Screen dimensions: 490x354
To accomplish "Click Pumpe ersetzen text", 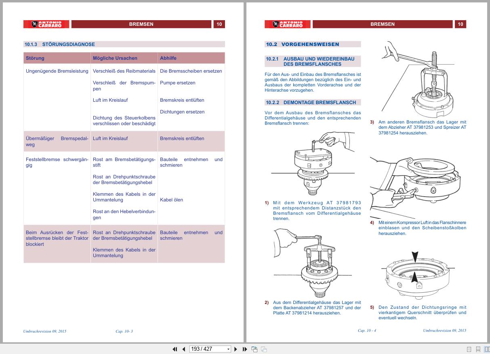I will (178, 83).
